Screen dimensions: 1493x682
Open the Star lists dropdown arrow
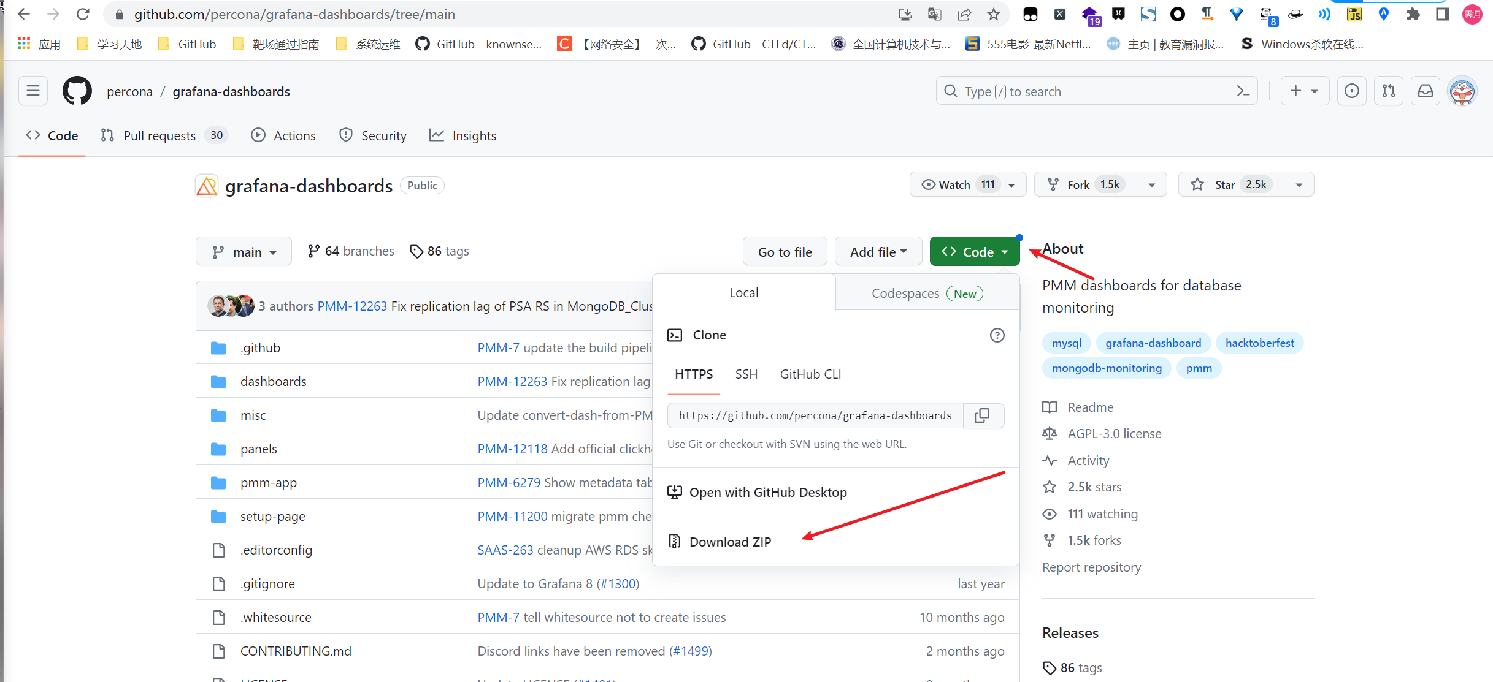tap(1299, 184)
